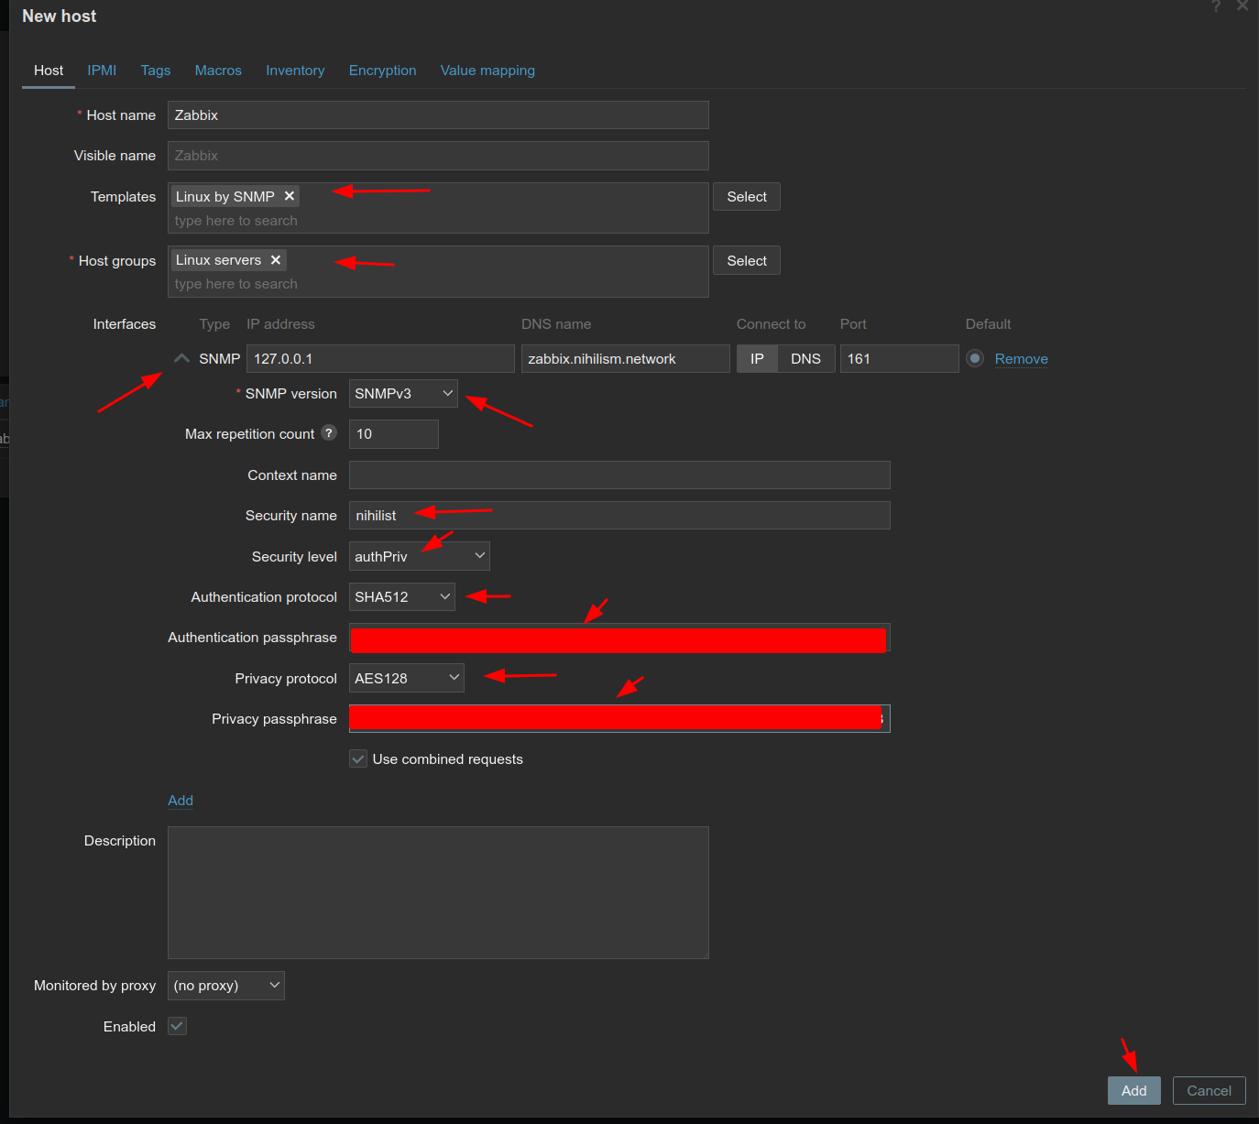The width and height of the screenshot is (1259, 1124).
Task: Remove the Linux servers host group tag
Action: coord(275,260)
